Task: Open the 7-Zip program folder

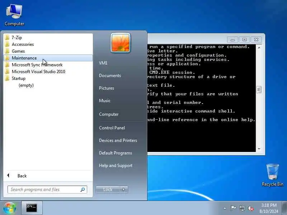Action: click(x=48, y=38)
